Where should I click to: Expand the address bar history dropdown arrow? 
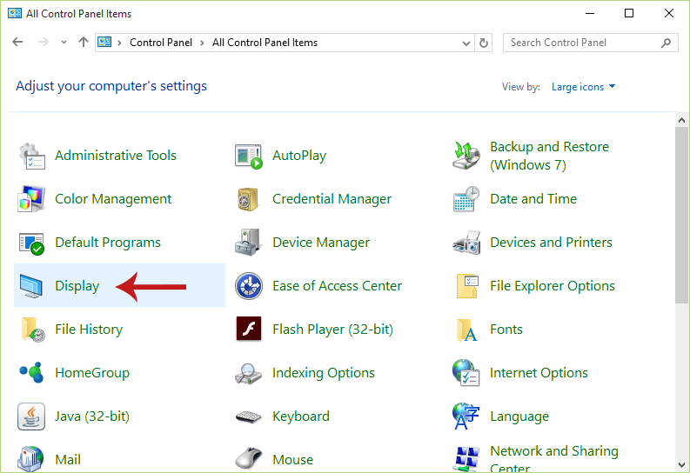466,43
